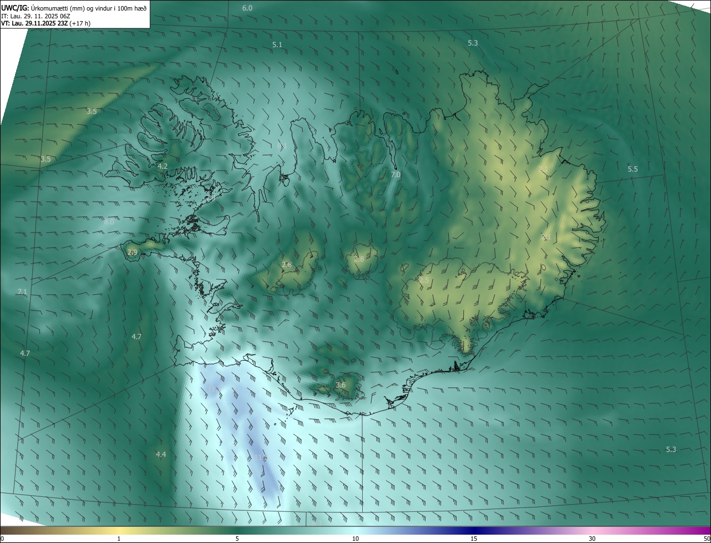Click the 'VT: Lau. 29.11.2025 23Z (+17 h)' line
Screen dimensions: 711x543
click(x=45, y=23)
